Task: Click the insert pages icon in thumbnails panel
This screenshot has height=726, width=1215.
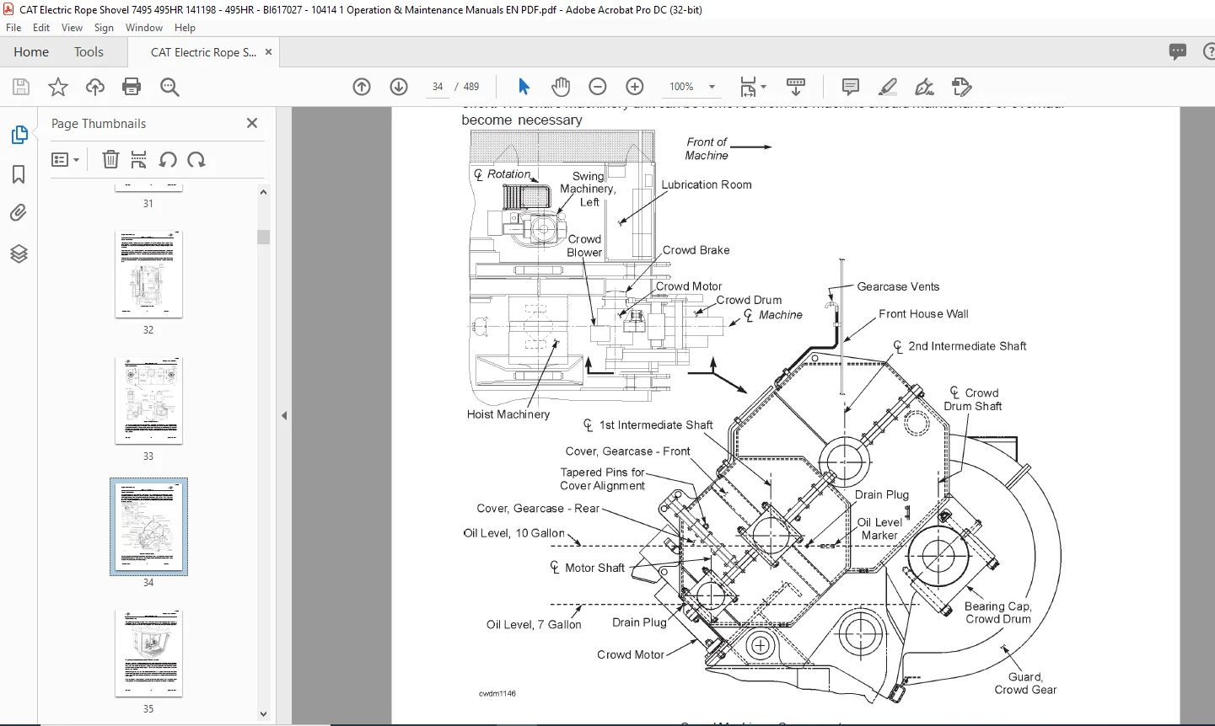Action: point(139,159)
